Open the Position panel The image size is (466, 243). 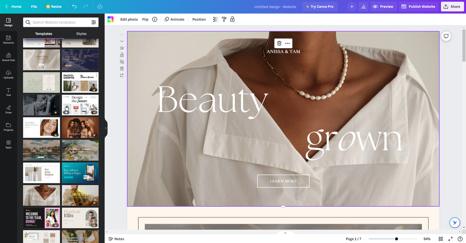tap(199, 19)
